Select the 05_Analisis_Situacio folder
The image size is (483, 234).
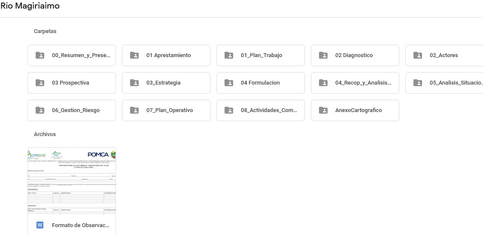point(455,83)
